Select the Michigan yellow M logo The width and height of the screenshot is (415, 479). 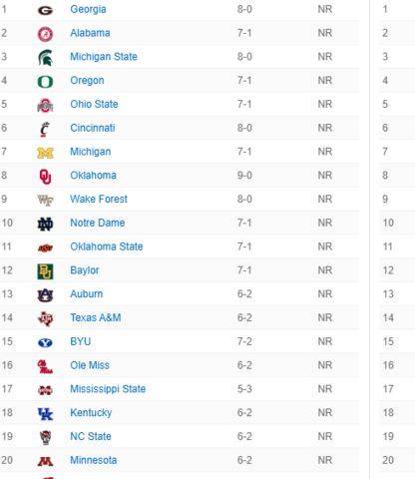pos(45,153)
